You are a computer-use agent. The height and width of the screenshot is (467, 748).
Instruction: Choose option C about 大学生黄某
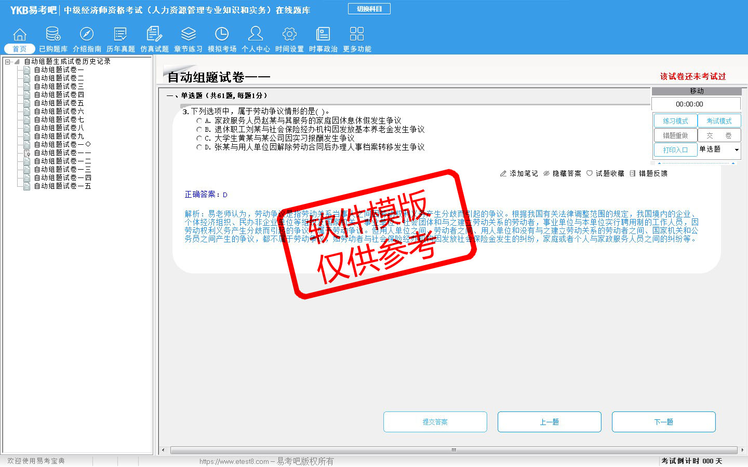pyautogui.click(x=199, y=139)
